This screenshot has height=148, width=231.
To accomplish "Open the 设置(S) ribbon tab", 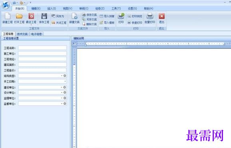I will click(x=132, y=8).
